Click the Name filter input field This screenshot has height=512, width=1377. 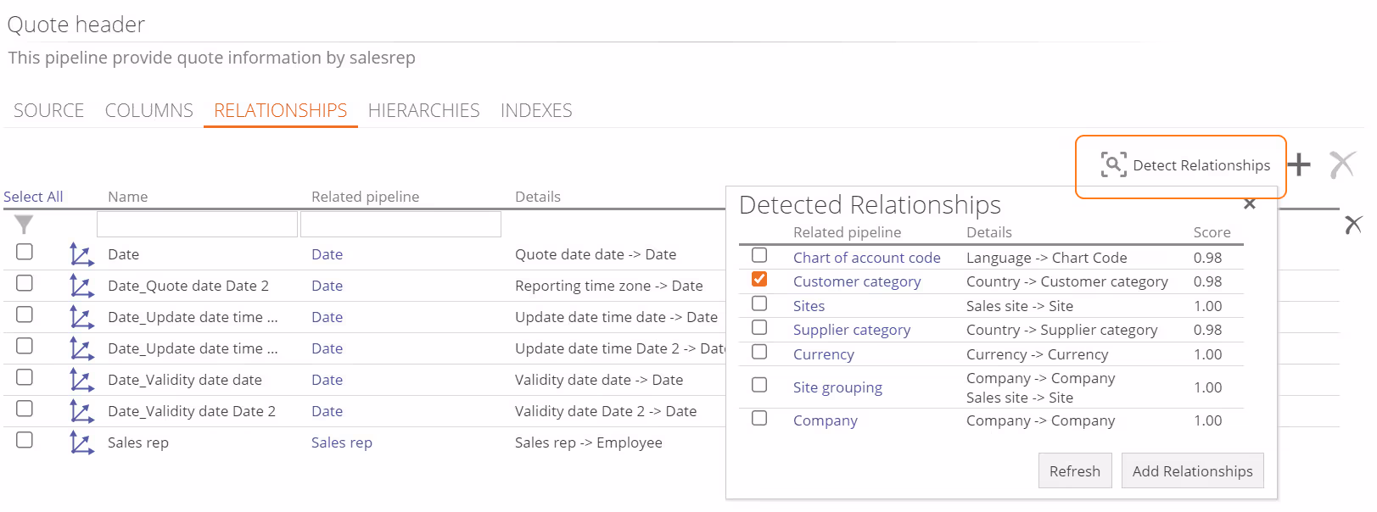(x=197, y=225)
